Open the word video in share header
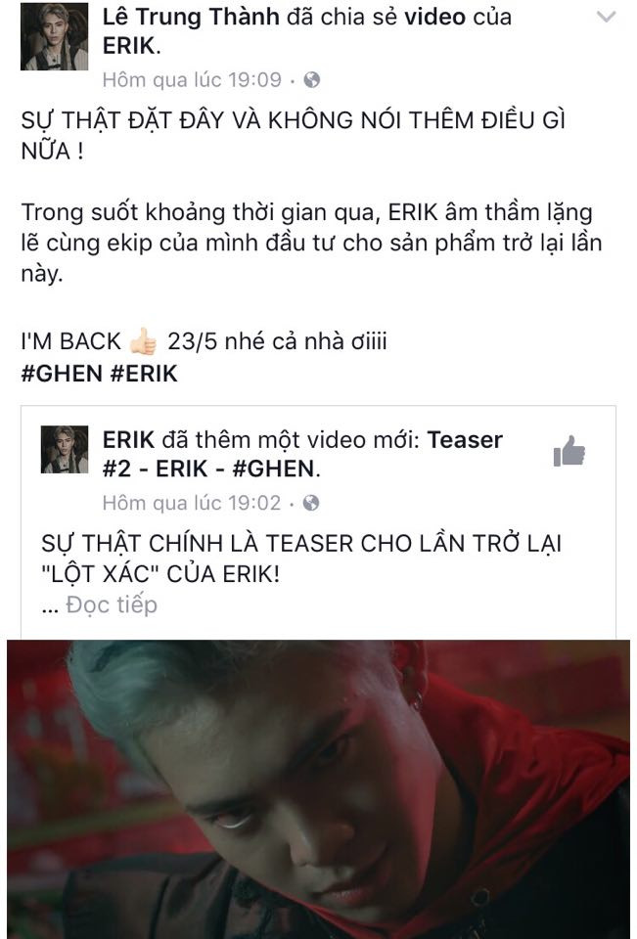Screen dimensions: 637x939 [x=435, y=17]
